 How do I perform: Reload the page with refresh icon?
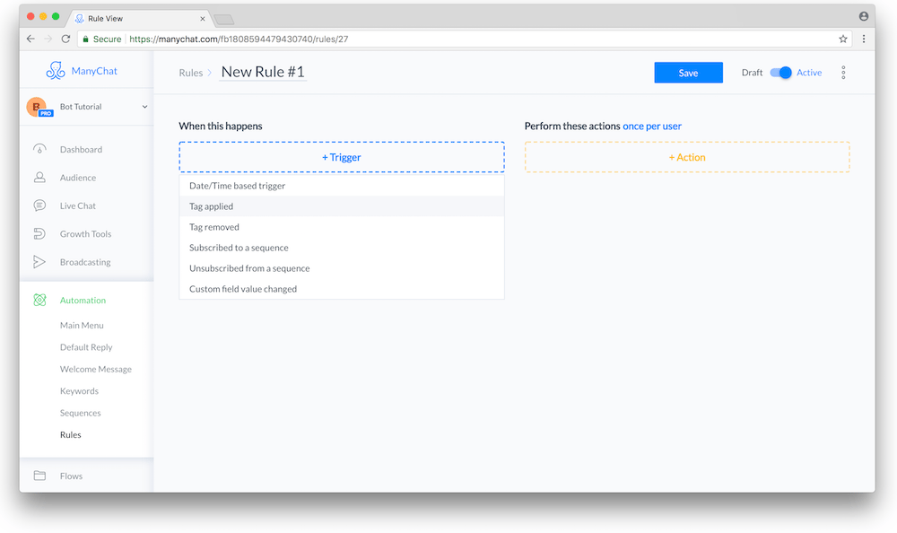point(65,39)
